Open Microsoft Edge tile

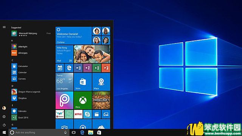(69, 68)
